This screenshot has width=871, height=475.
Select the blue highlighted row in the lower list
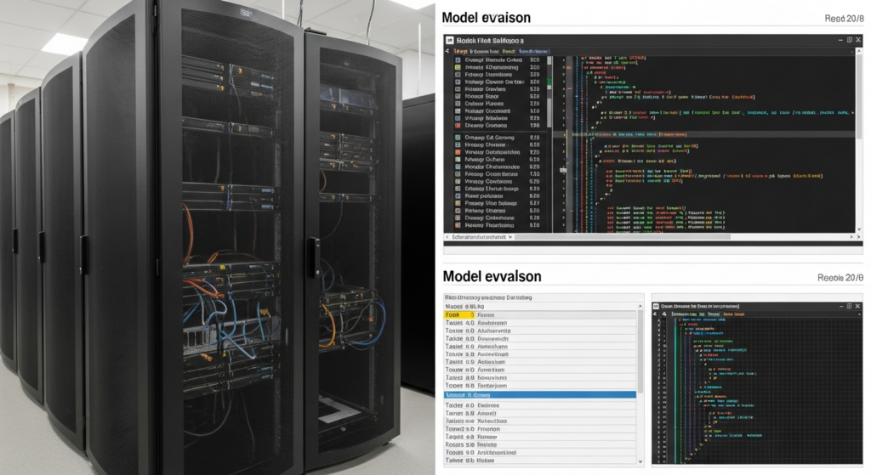pyautogui.click(x=540, y=395)
